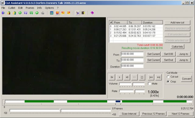
Task: Click the blue grid frames icon
Action: click(x=51, y=13)
